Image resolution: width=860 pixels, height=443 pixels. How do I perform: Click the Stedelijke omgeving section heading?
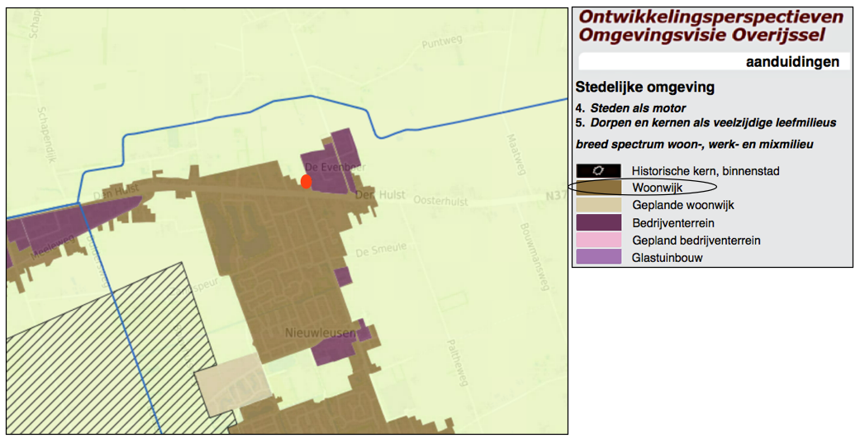click(x=645, y=88)
